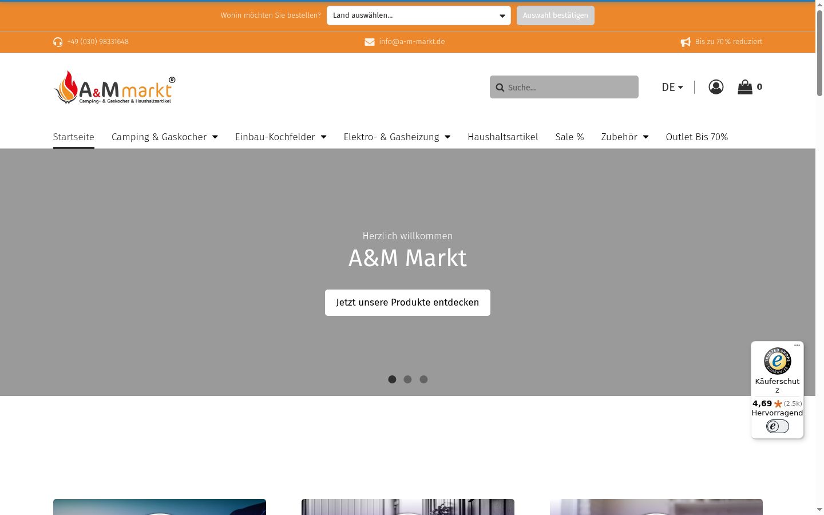The width and height of the screenshot is (824, 515).
Task: Click the envelope email icon
Action: [370, 42]
